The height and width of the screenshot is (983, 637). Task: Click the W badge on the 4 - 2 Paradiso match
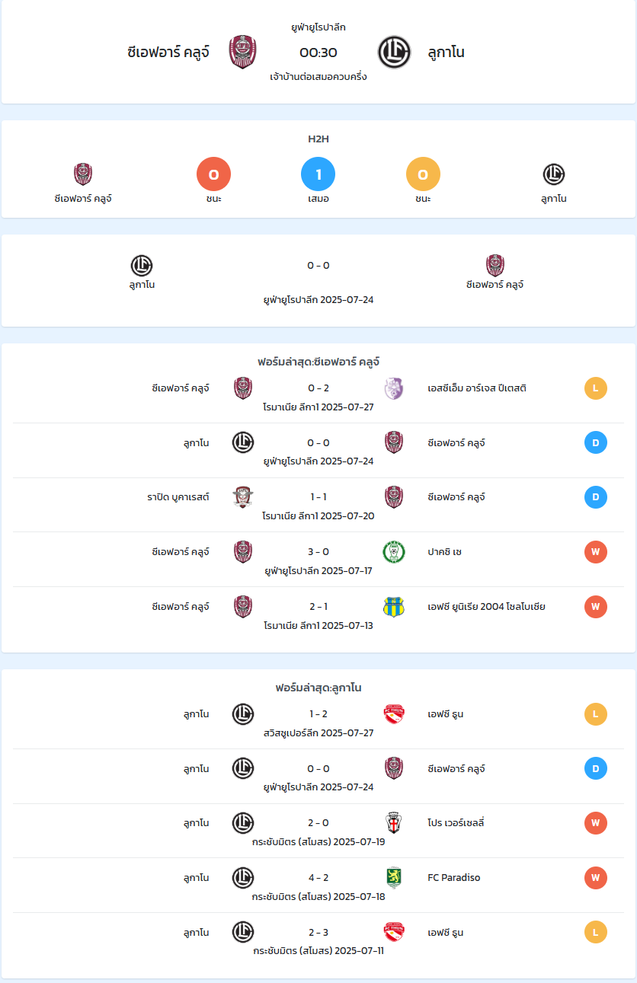(596, 878)
